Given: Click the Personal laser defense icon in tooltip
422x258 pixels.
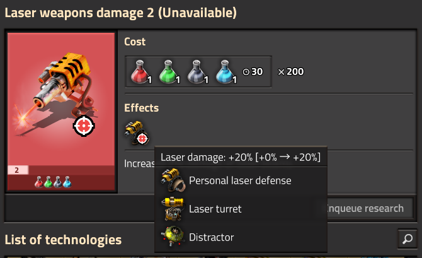Looking at the screenshot, I should 173,180.
